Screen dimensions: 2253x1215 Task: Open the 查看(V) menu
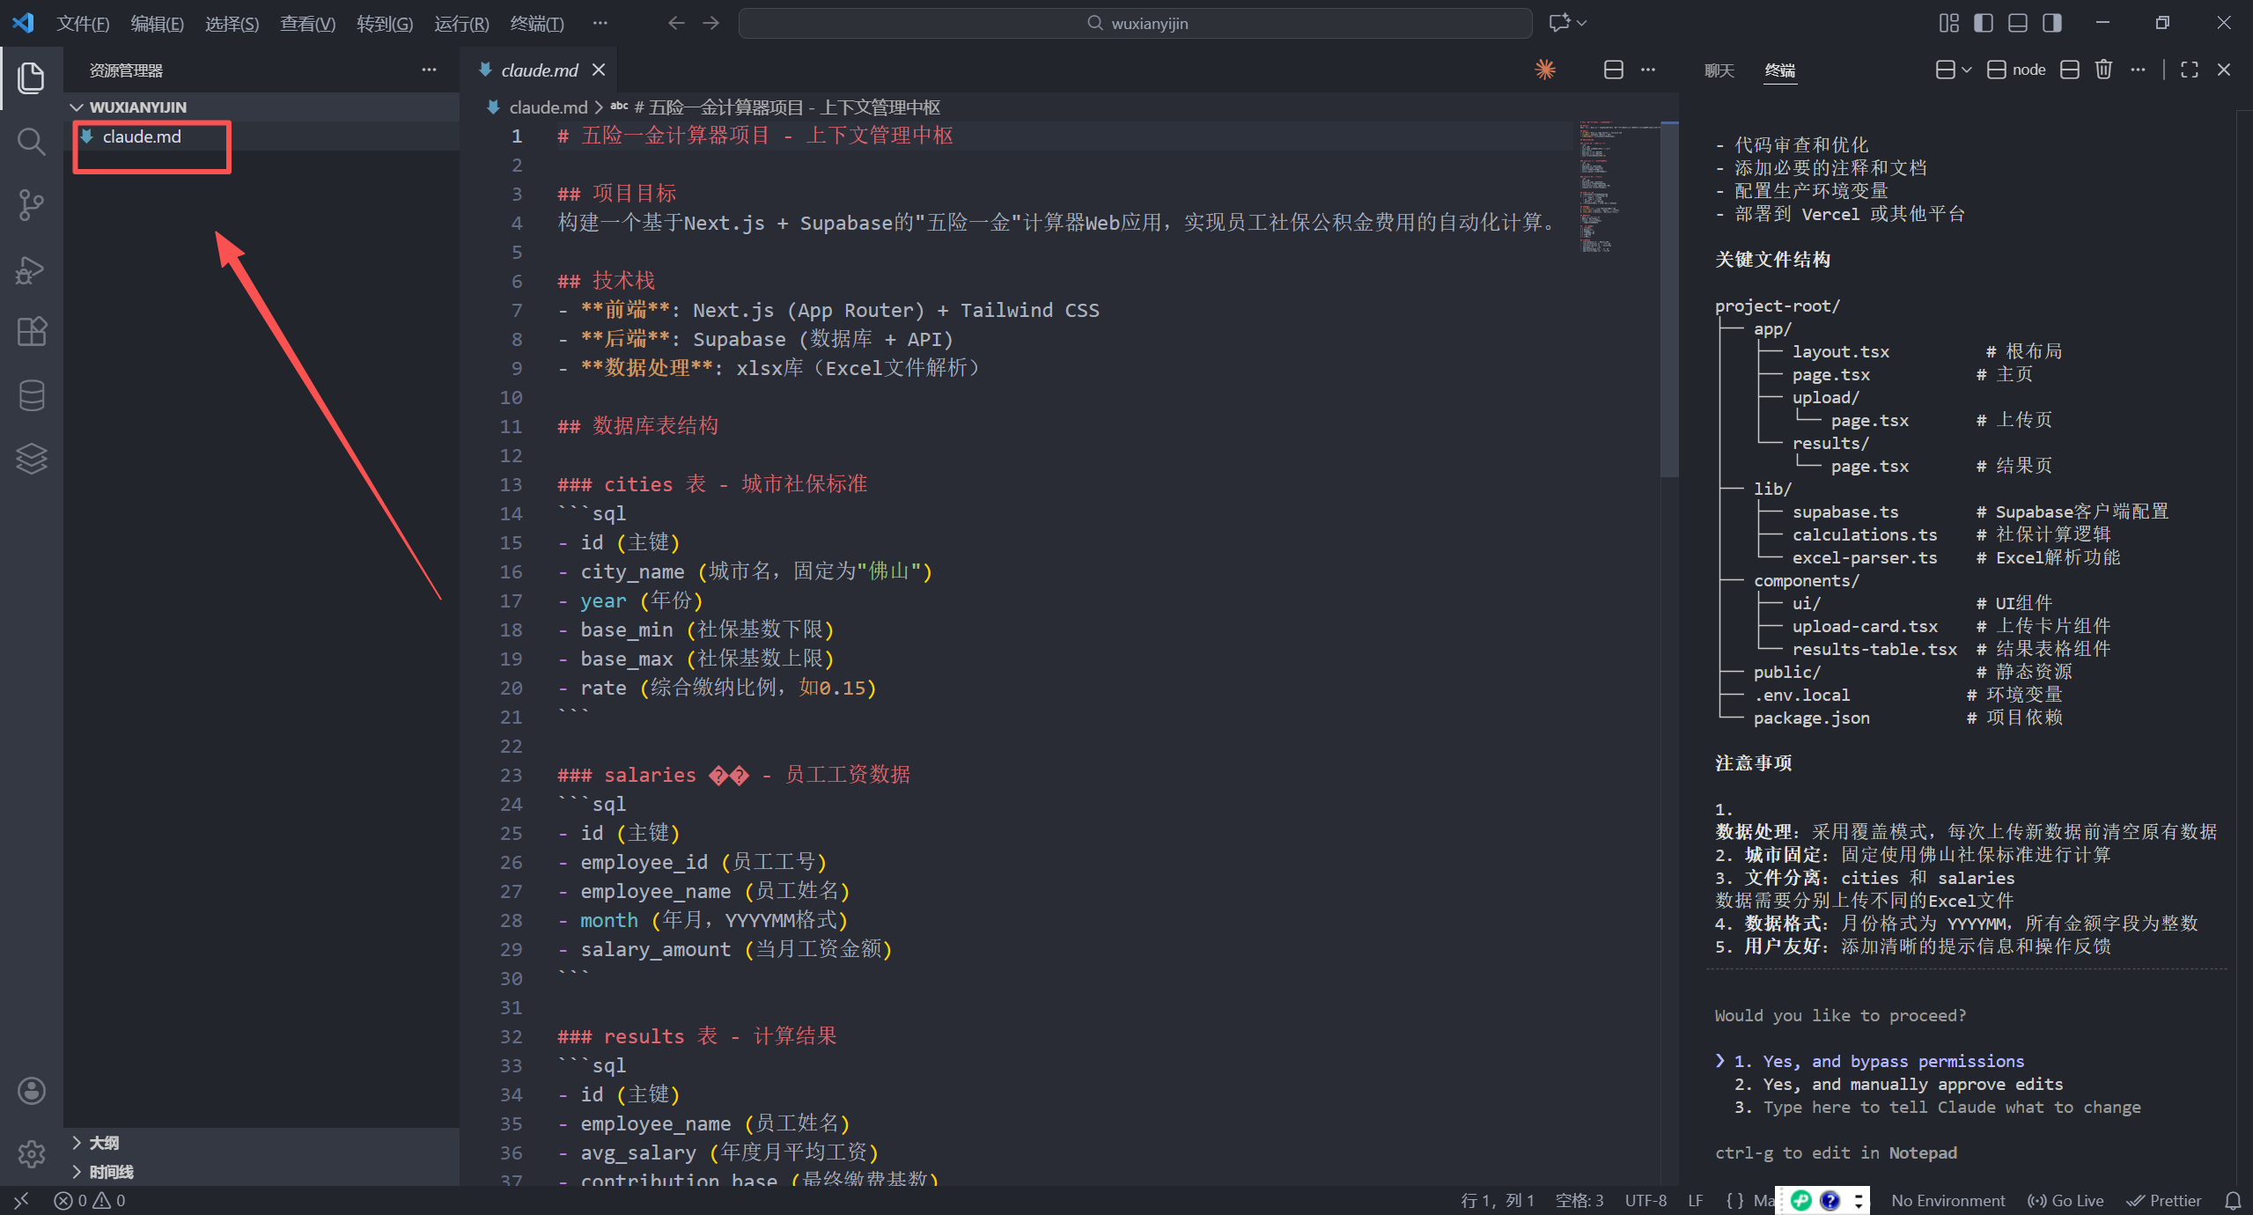(307, 23)
